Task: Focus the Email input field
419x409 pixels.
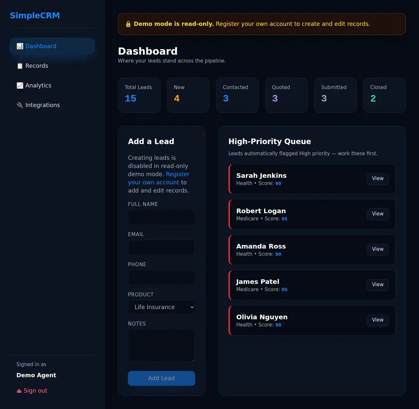Action: point(161,247)
